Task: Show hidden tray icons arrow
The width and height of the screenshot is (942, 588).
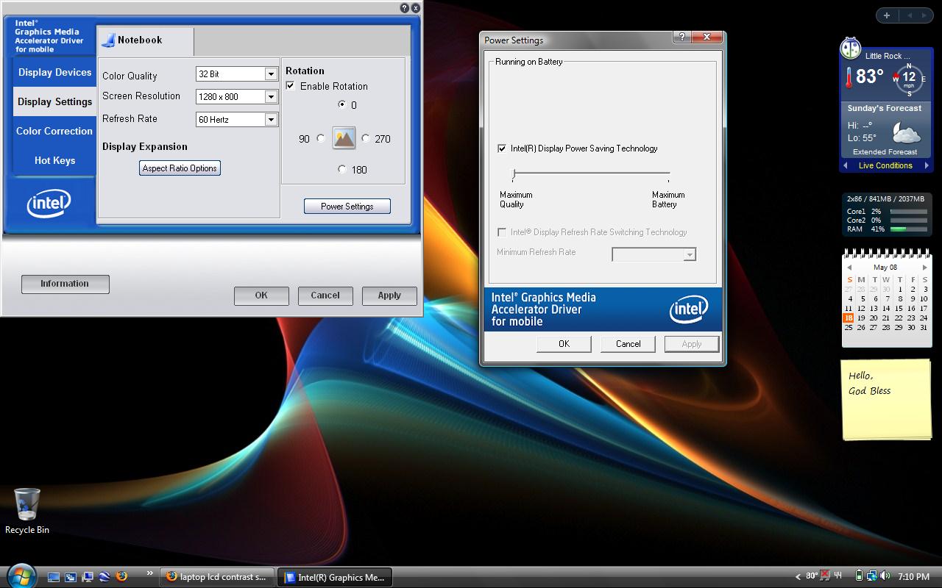Action: pos(798,577)
